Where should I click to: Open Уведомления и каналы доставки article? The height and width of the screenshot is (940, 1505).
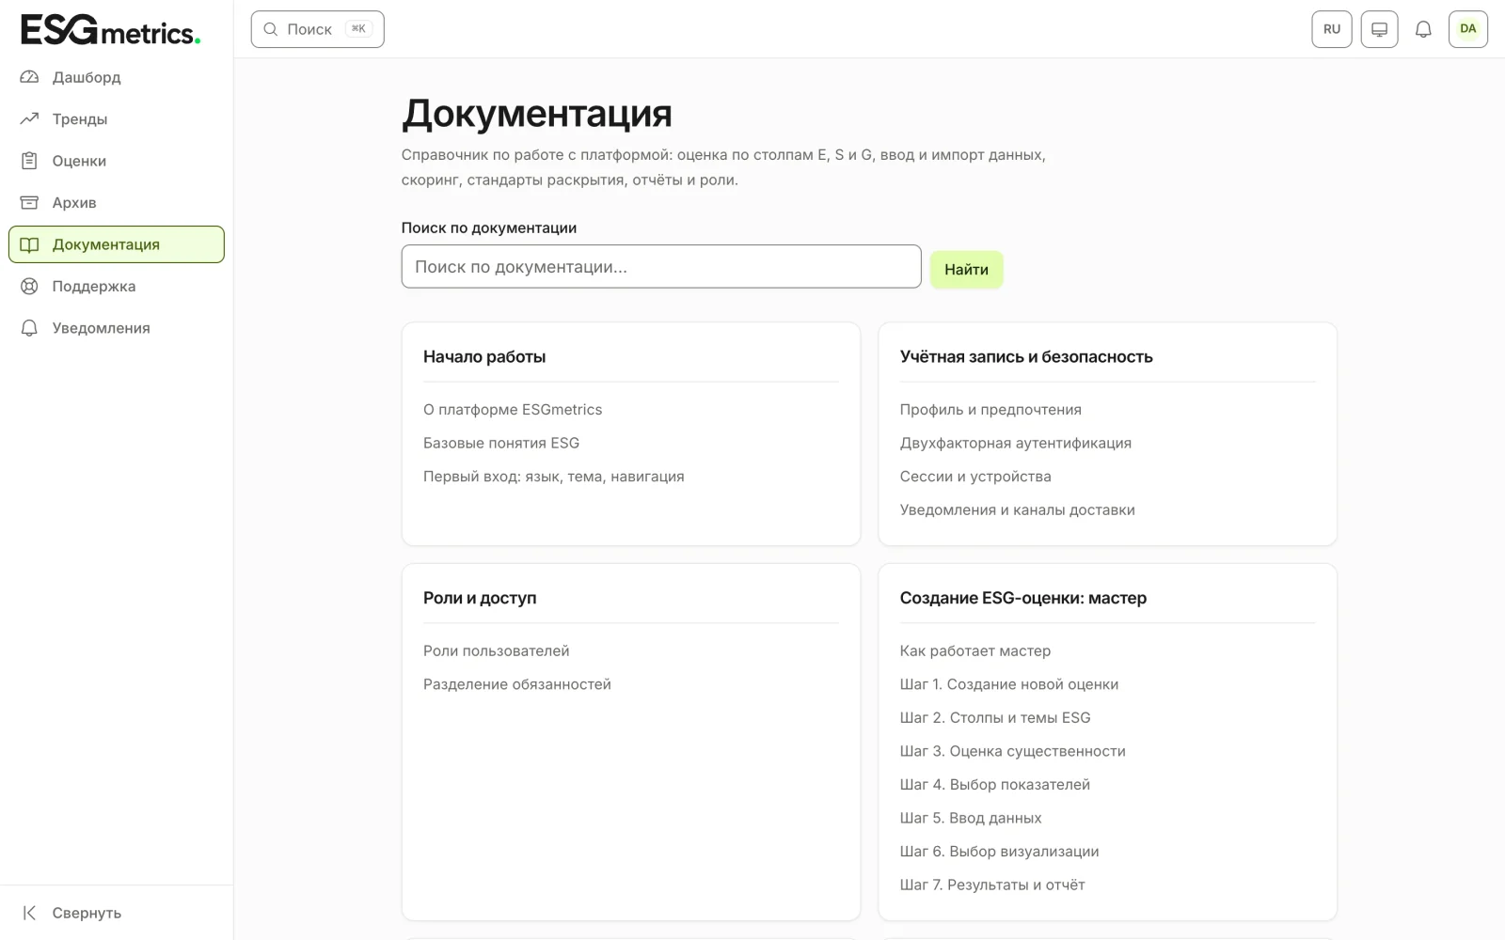tap(1018, 509)
